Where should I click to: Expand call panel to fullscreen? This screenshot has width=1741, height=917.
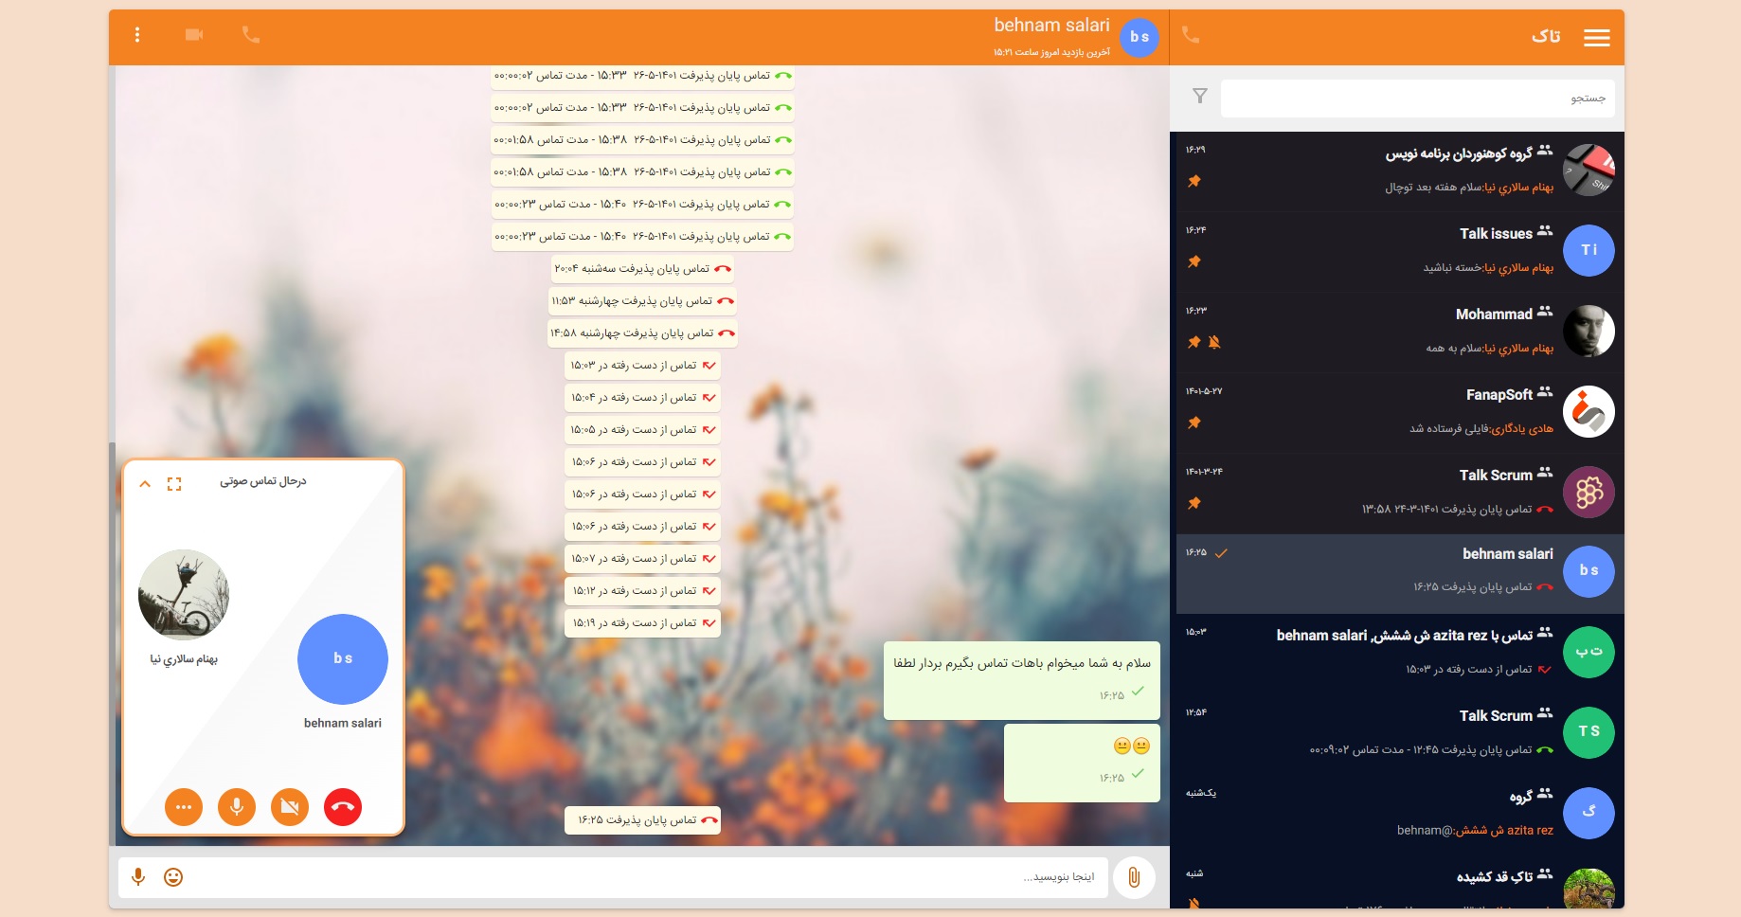pyautogui.click(x=174, y=484)
